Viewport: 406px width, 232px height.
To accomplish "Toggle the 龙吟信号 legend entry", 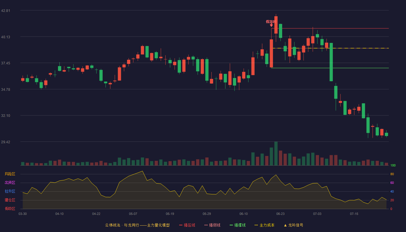I will coord(293,225).
